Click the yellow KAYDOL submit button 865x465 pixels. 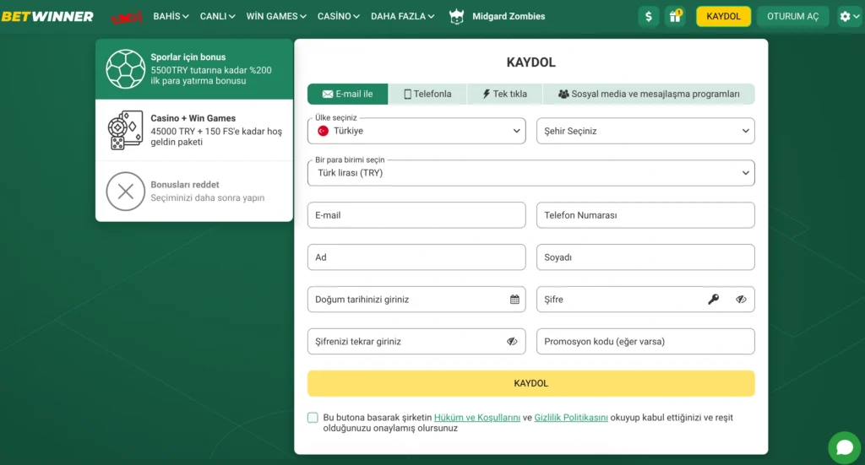tap(530, 383)
